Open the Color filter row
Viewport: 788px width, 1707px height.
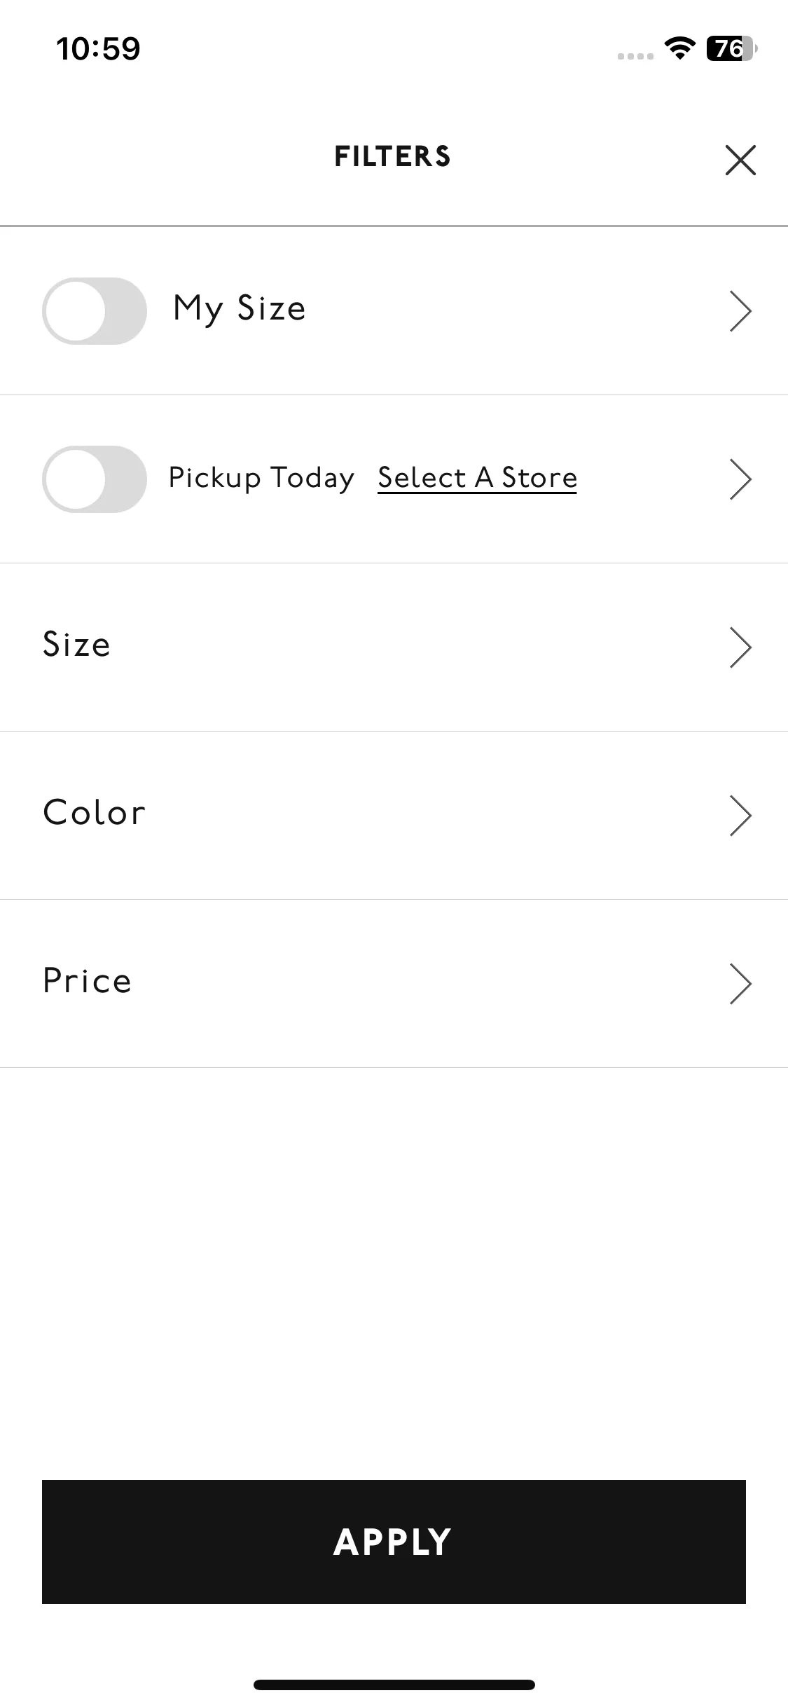pyautogui.click(x=394, y=816)
